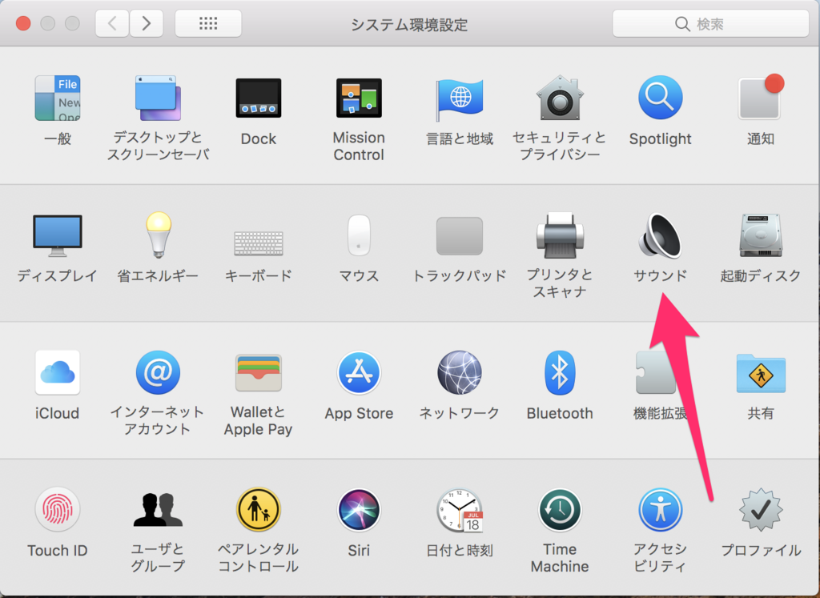Close the システム環境設定 window
Viewport: 820px width, 598px height.
(x=23, y=23)
